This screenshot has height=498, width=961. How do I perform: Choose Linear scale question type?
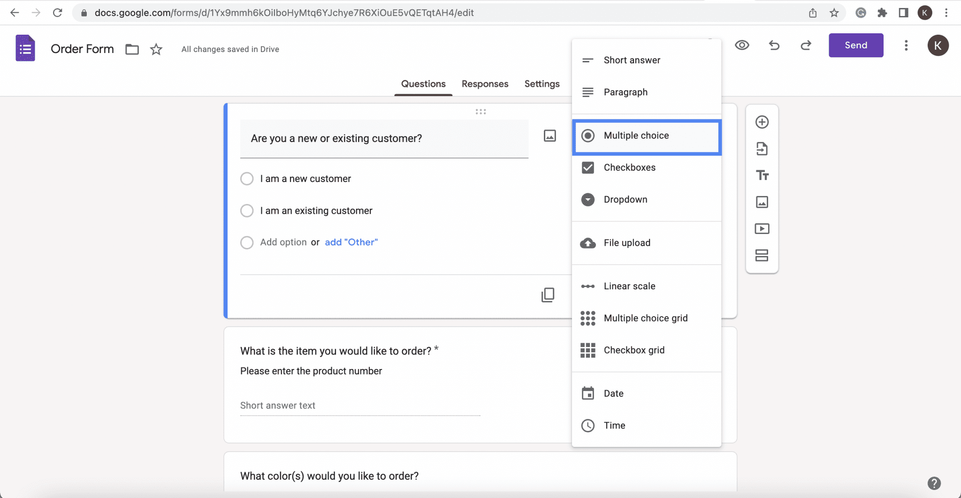(647, 286)
